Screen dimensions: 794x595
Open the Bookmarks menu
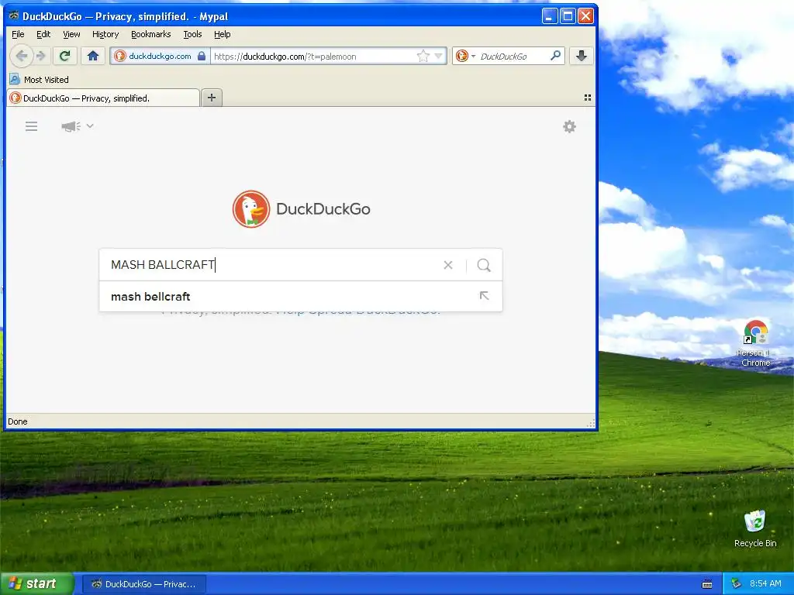point(151,34)
